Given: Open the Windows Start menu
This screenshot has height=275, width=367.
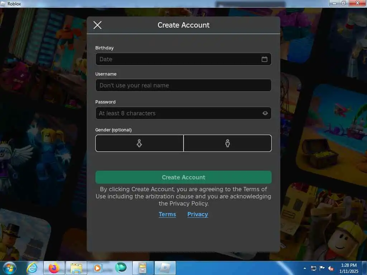Looking at the screenshot, I should coord(9,268).
